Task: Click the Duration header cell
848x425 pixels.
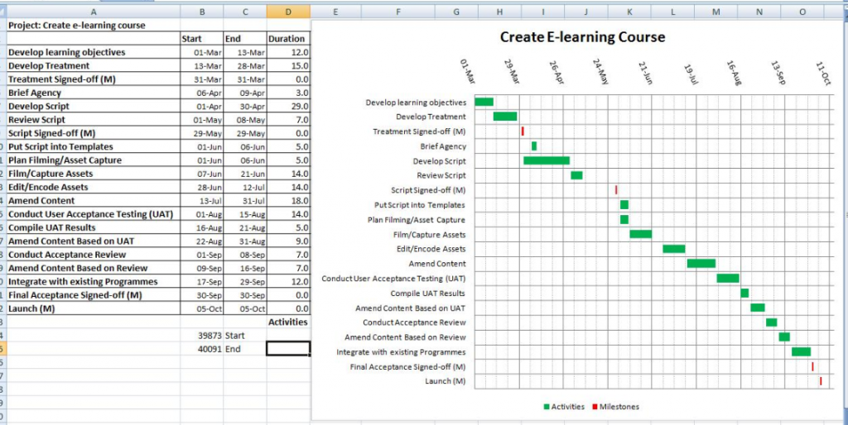Action: point(288,39)
